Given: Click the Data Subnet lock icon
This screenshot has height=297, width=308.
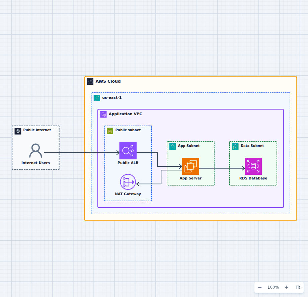Looking at the screenshot, I should coord(235,147).
